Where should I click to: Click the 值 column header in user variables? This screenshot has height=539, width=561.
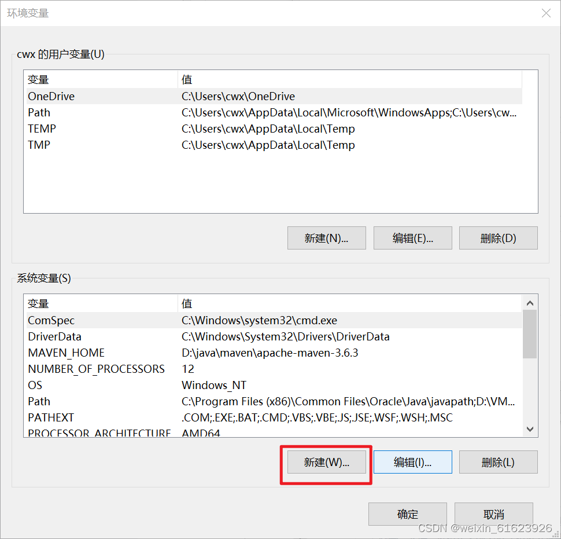point(350,79)
